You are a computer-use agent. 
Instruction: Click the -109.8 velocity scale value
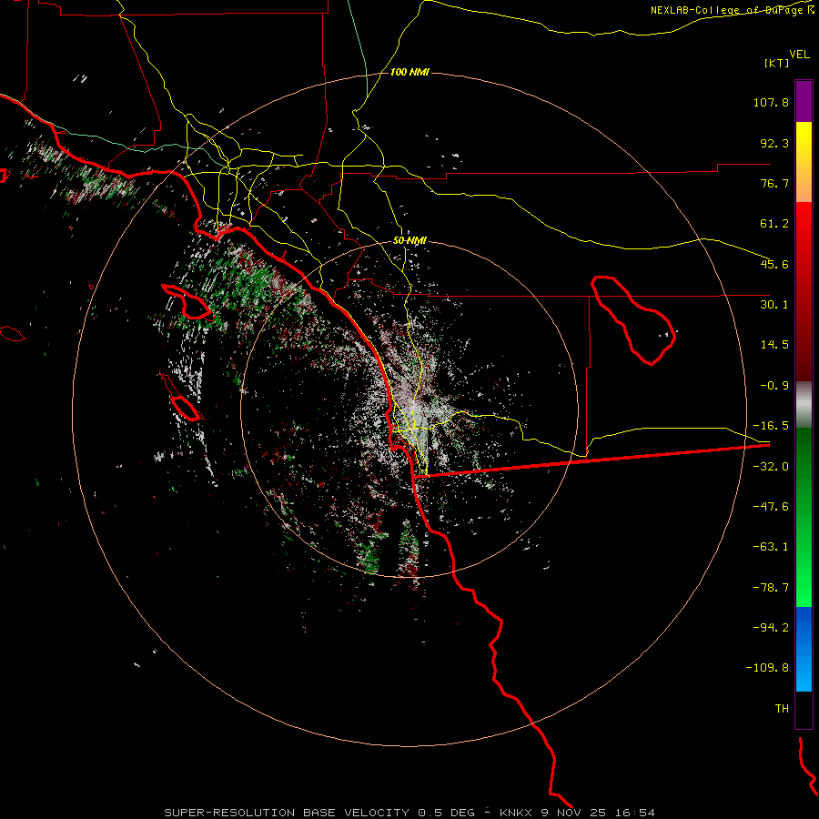click(x=767, y=668)
